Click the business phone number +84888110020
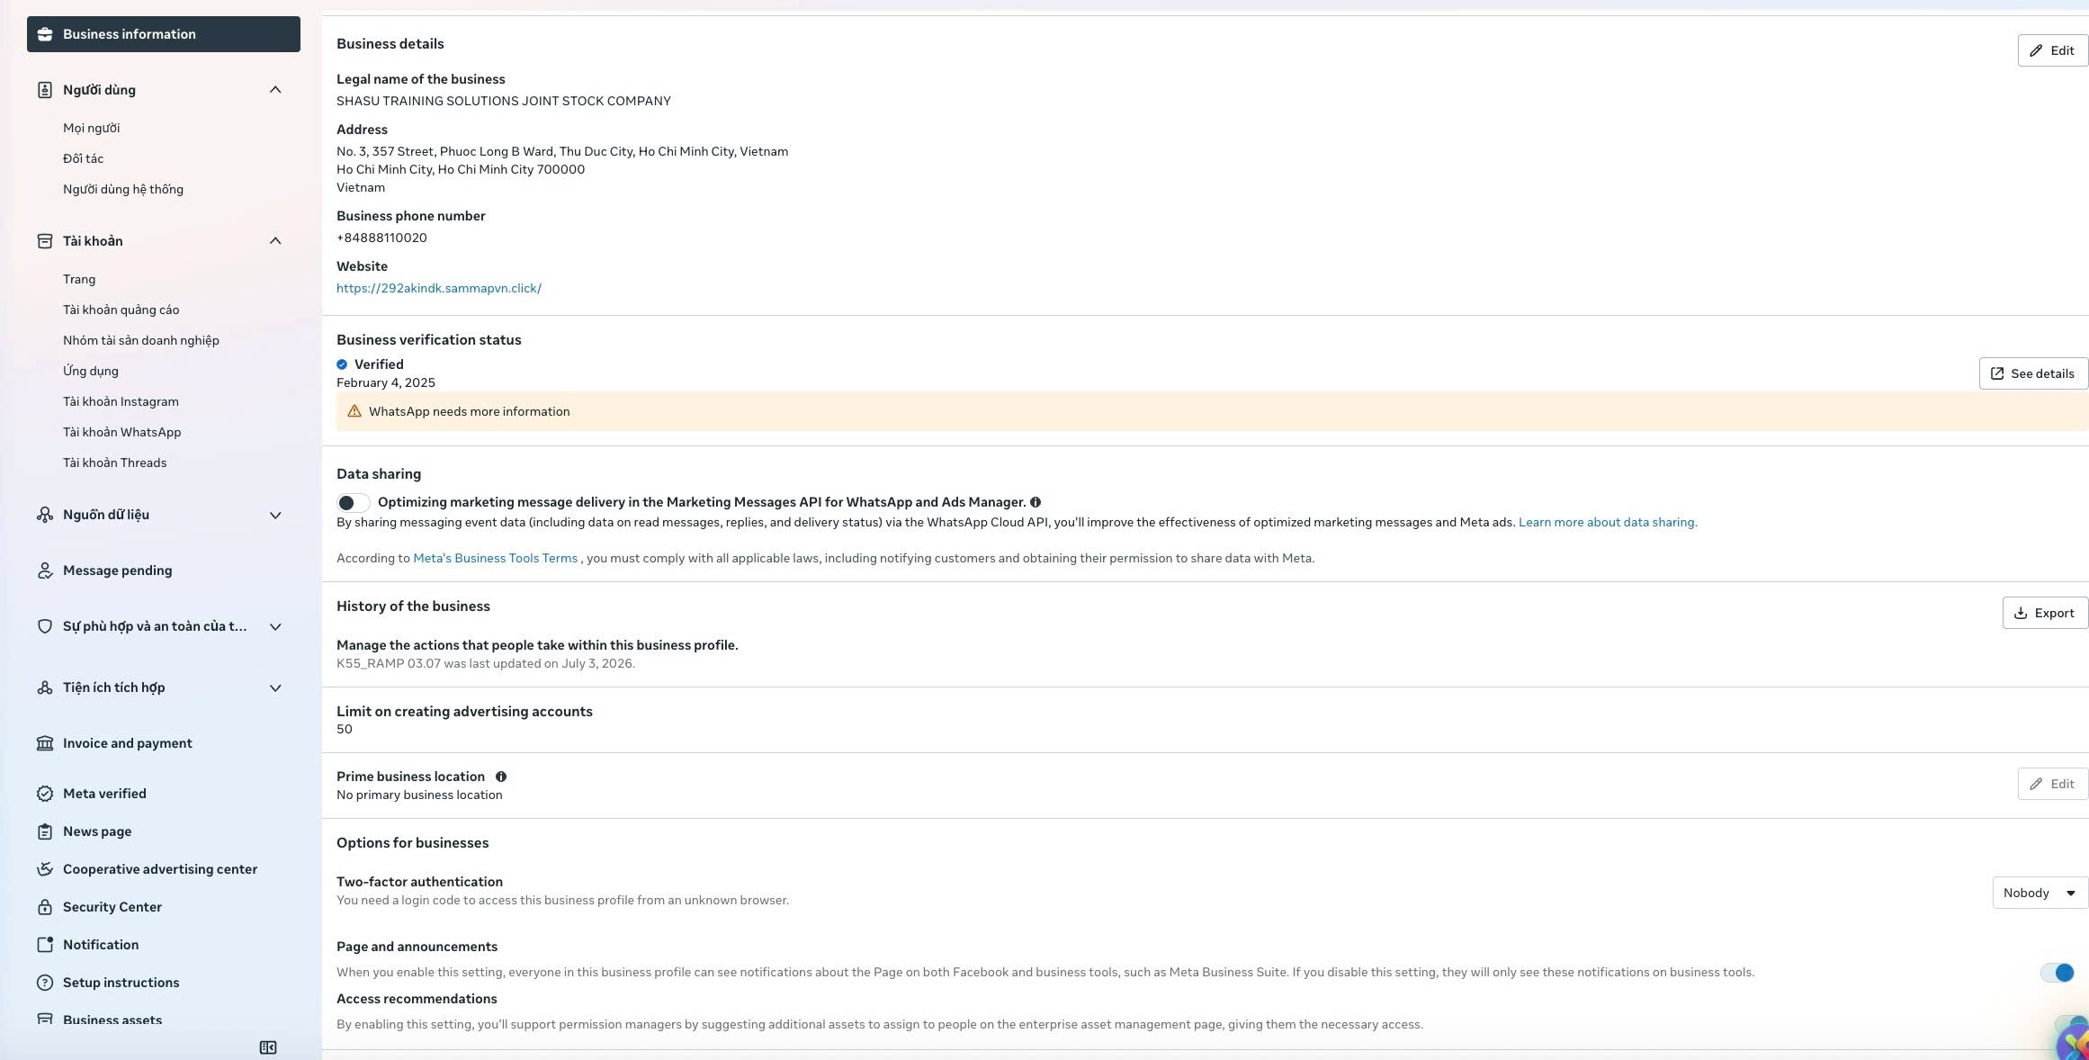 point(381,238)
